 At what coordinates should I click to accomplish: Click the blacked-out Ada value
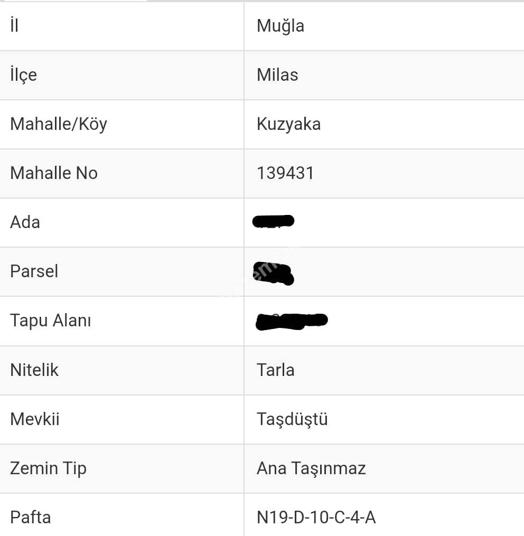(274, 221)
